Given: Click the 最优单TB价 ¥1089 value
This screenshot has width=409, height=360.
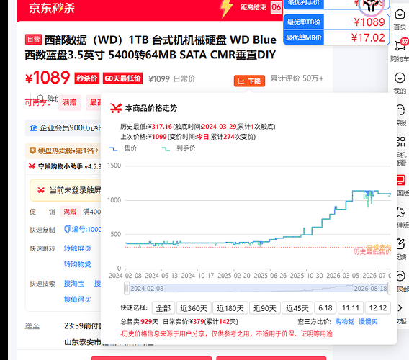Looking at the screenshot, I should pos(369,22).
